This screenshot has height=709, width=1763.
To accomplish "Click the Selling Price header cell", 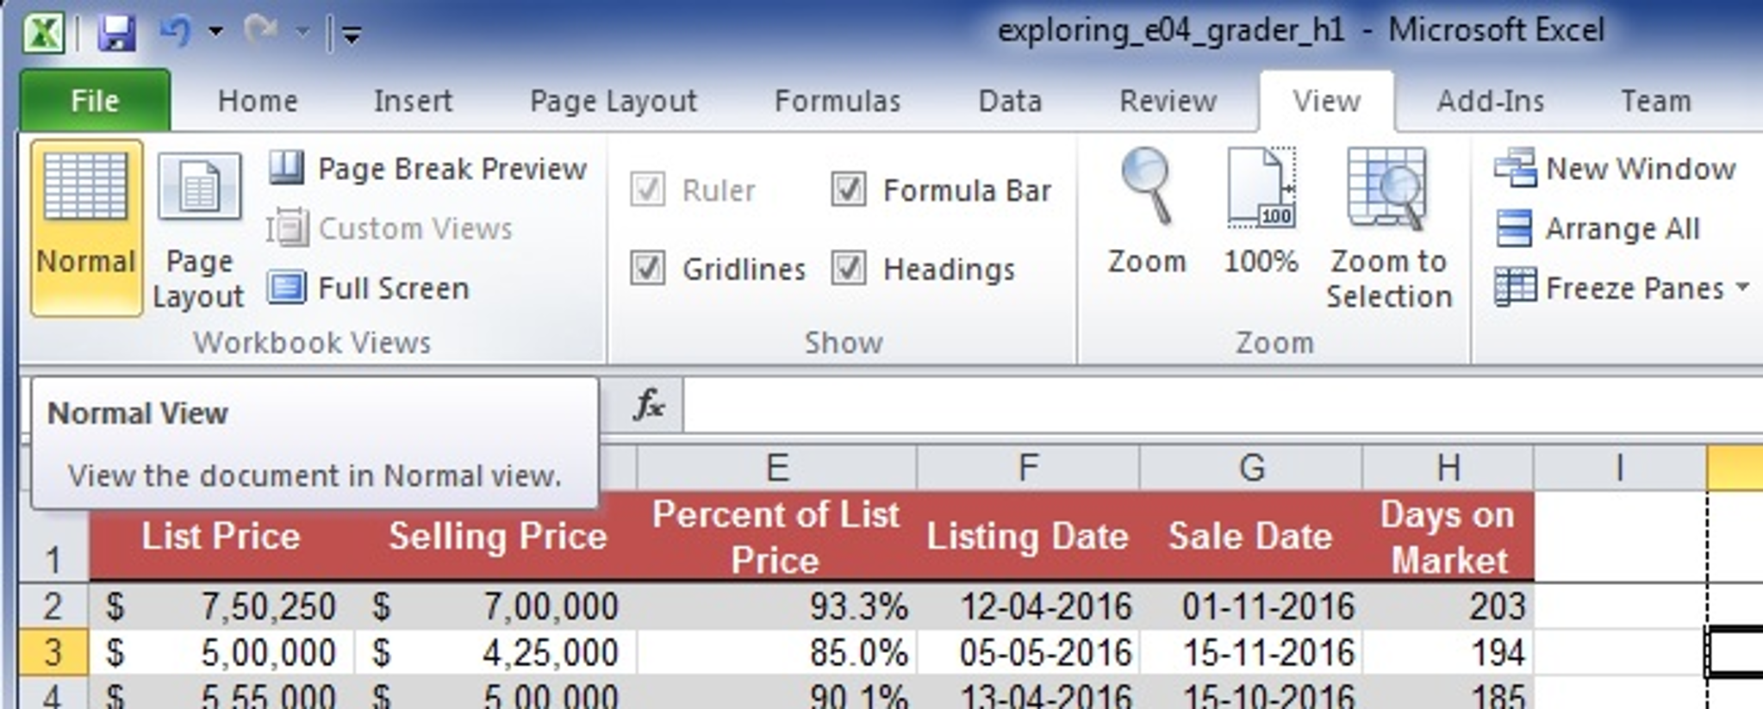I will 496,536.
